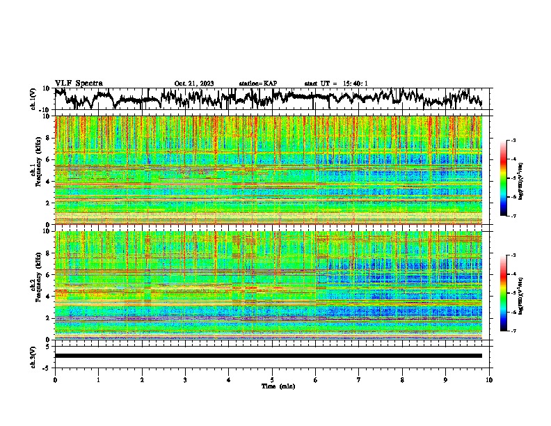
Task: Click the "9" tick on the time axis
Action: pos(445,380)
